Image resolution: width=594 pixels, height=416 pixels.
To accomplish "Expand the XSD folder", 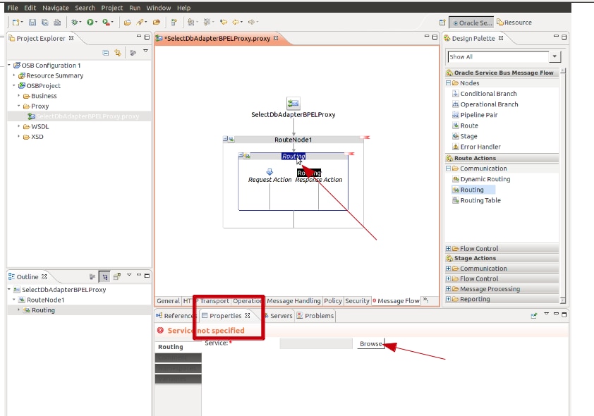I will point(19,137).
